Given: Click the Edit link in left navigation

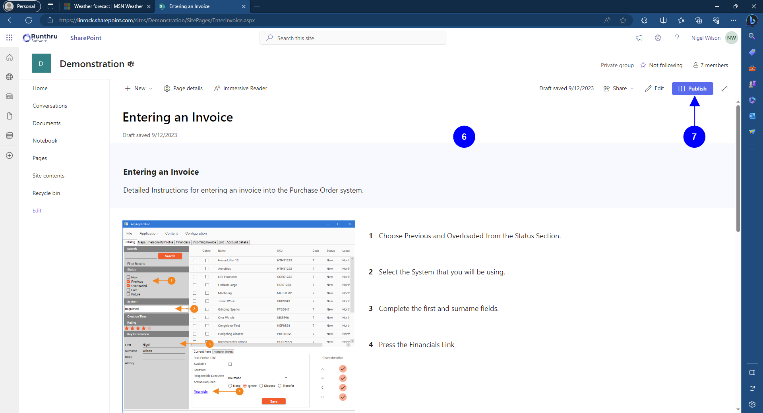Looking at the screenshot, I should tap(37, 210).
